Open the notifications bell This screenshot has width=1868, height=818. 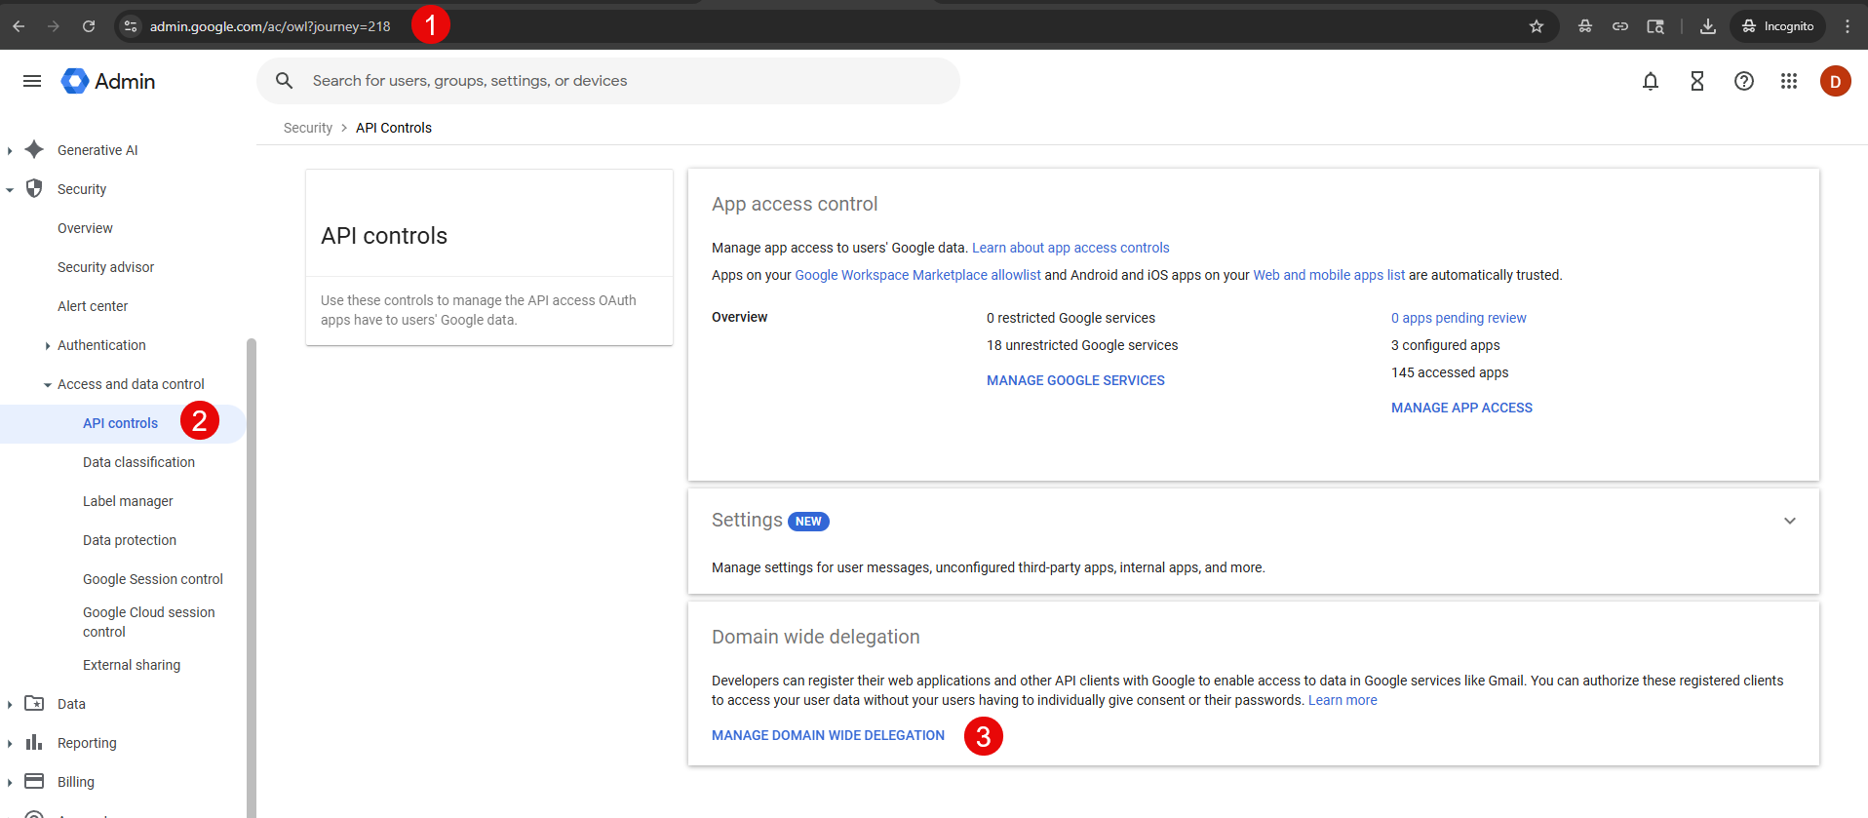(1651, 81)
